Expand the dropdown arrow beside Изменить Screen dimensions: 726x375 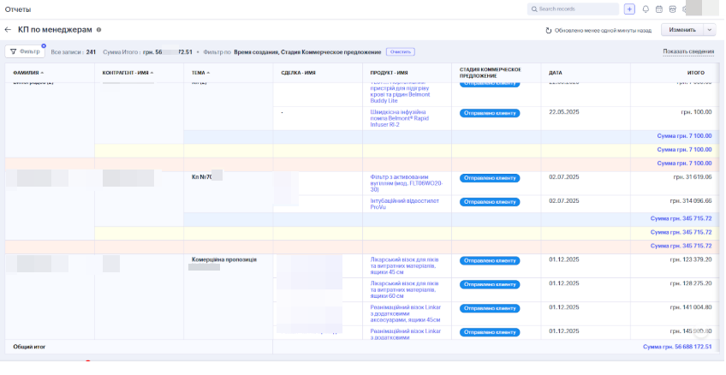pos(710,30)
